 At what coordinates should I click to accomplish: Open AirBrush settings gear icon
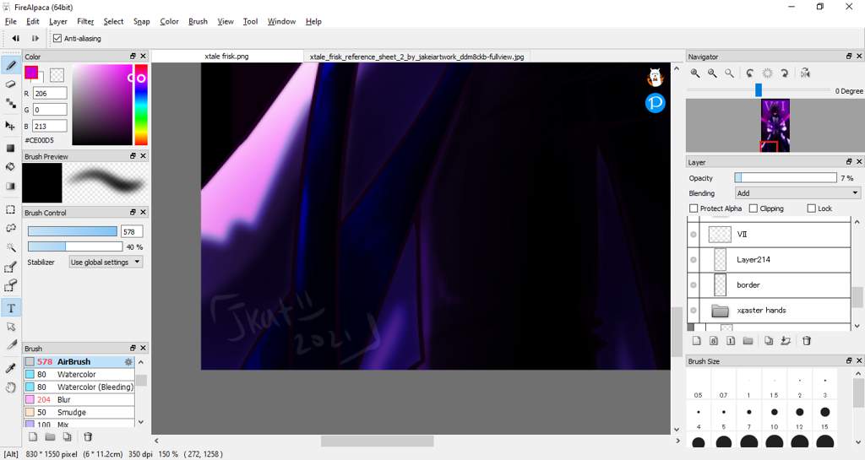tap(128, 362)
